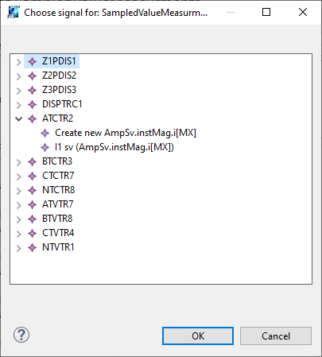The image size is (322, 357).
Task: Expand the NTVTR1 node
Action: click(18, 248)
